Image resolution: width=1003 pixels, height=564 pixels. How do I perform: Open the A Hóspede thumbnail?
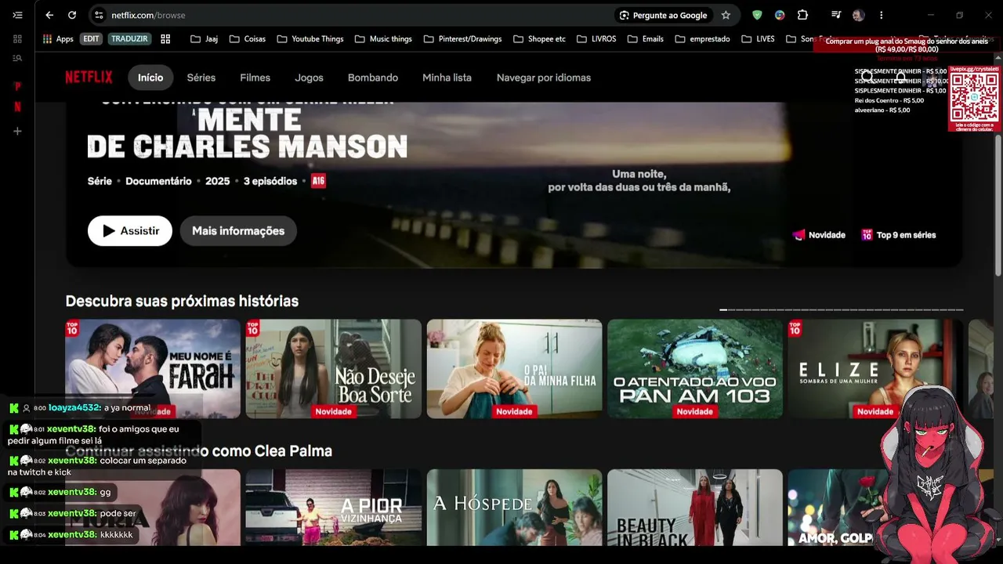click(x=515, y=508)
